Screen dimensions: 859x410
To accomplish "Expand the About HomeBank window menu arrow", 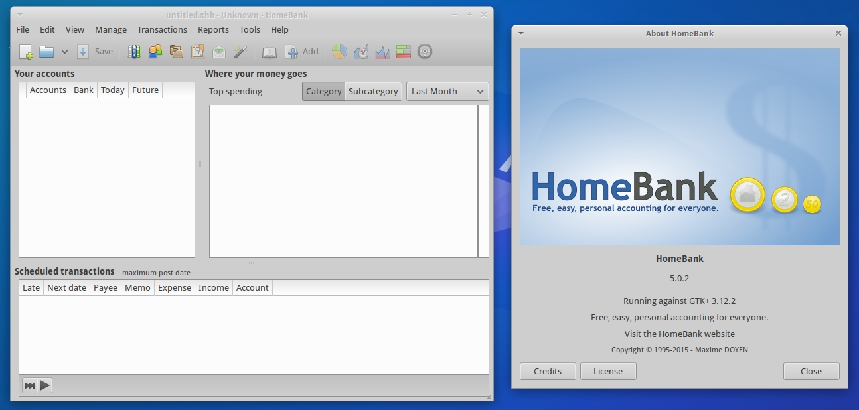I will pos(520,33).
